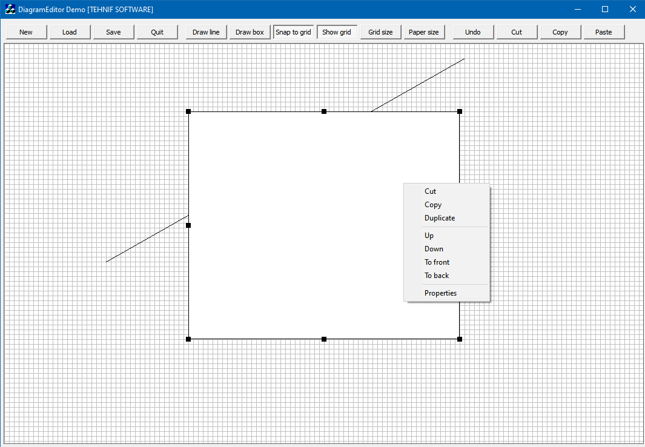
Task: Select the diagonal line above the box
Action: pos(418,85)
